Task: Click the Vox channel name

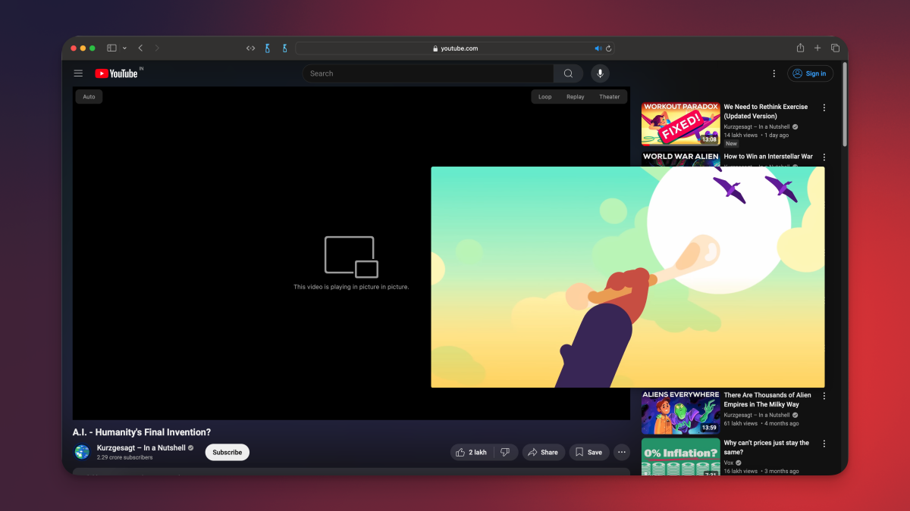Action: pyautogui.click(x=730, y=463)
